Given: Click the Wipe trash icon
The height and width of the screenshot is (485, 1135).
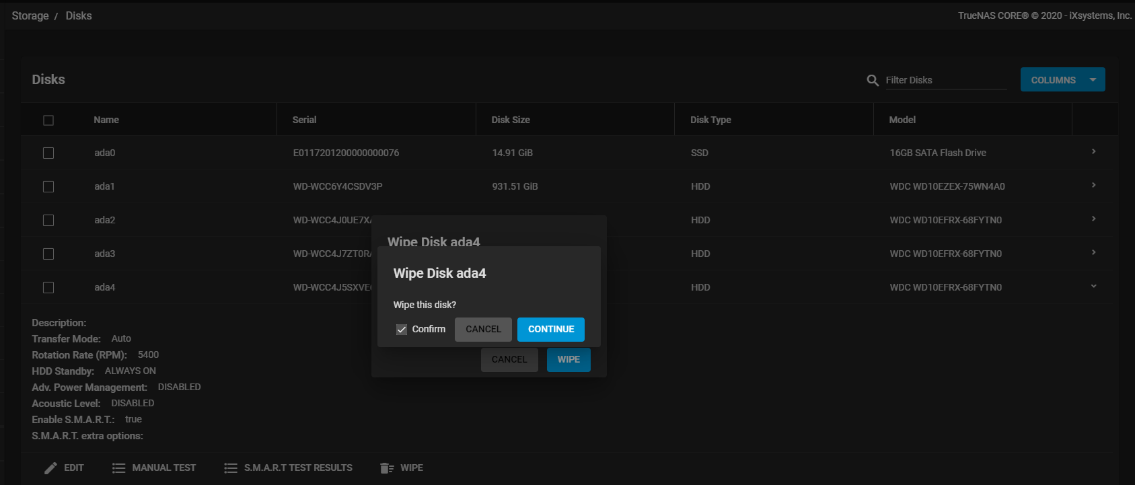Looking at the screenshot, I should [387, 468].
